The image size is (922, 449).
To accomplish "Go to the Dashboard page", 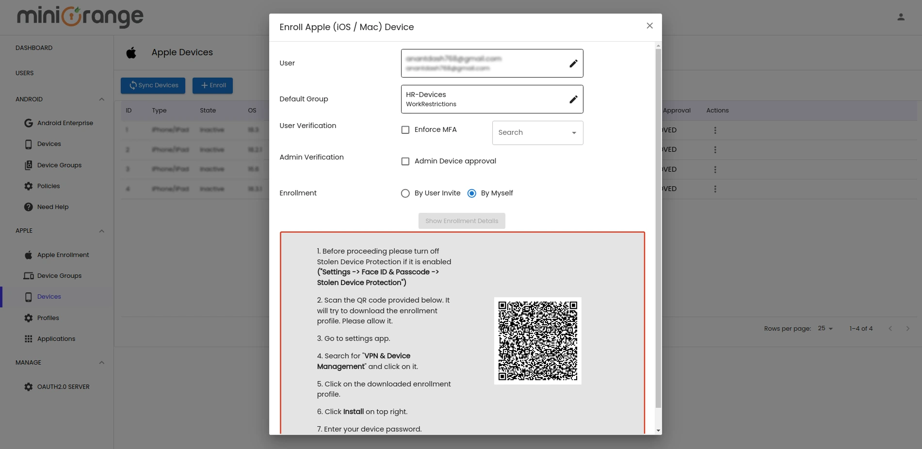I will click(x=33, y=48).
